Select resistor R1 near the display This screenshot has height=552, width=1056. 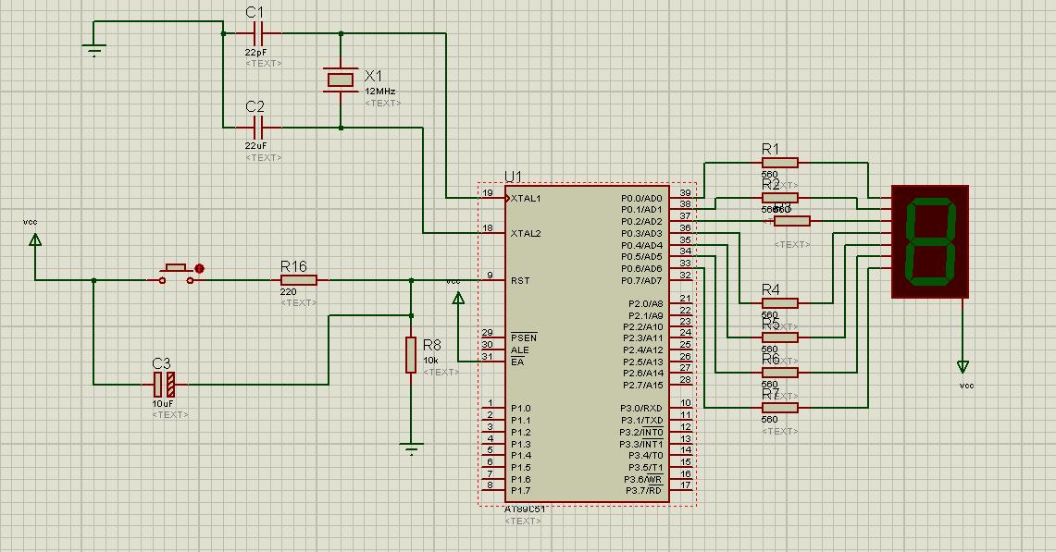pyautogui.click(x=779, y=163)
